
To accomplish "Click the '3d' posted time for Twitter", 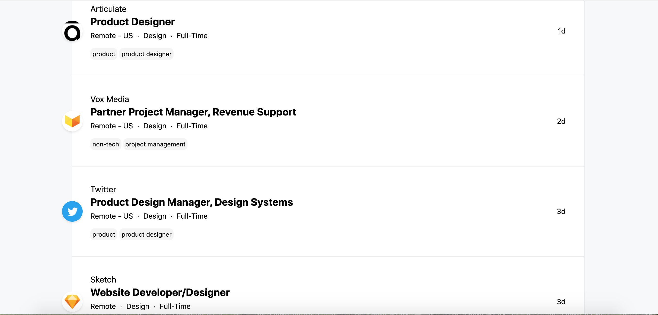I will click(x=561, y=211).
